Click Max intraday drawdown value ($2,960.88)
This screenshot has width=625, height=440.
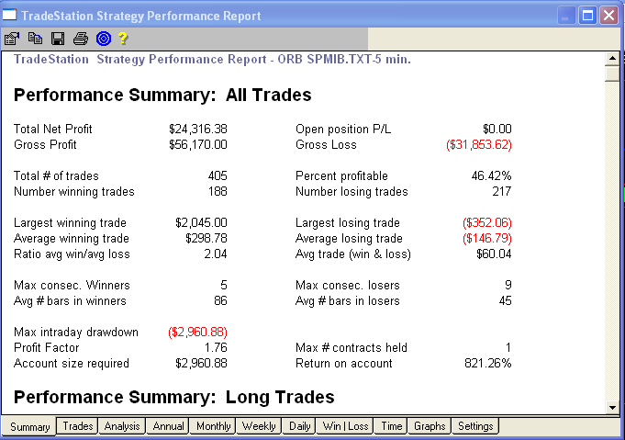[x=197, y=332]
